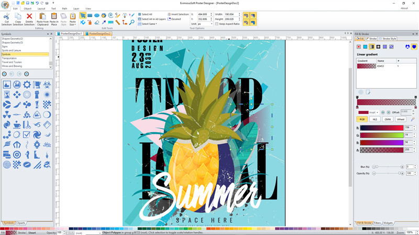This screenshot has height=235, width=419.
Task: Enable Keep Aspect Ratio checkbox
Action: coord(217,23)
